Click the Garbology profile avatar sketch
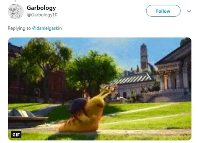This screenshot has width=198, height=143. point(16,11)
